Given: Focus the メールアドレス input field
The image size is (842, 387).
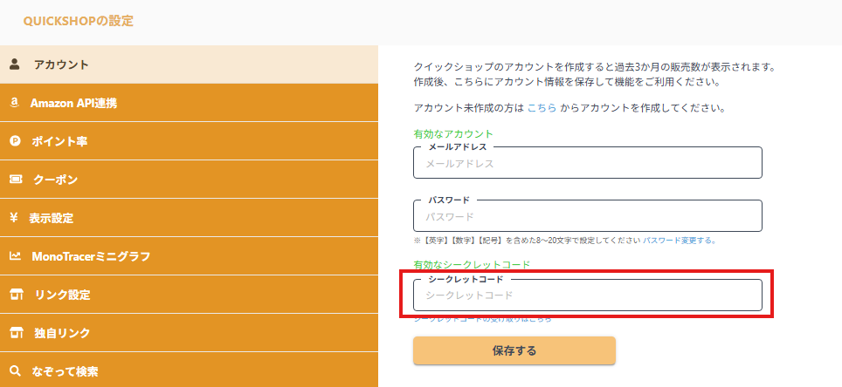Looking at the screenshot, I should tap(588, 163).
